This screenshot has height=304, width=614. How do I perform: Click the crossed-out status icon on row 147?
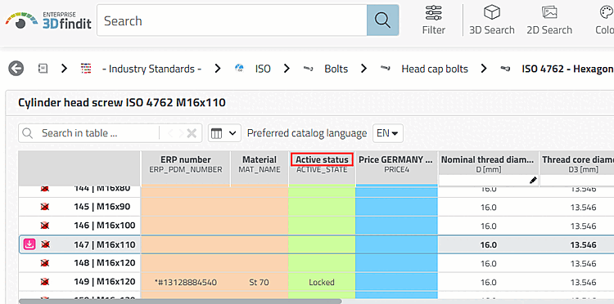coord(45,245)
